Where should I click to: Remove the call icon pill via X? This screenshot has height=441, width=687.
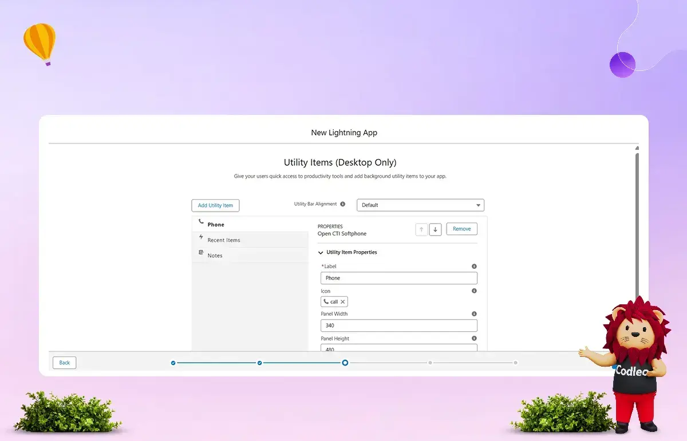coord(343,302)
